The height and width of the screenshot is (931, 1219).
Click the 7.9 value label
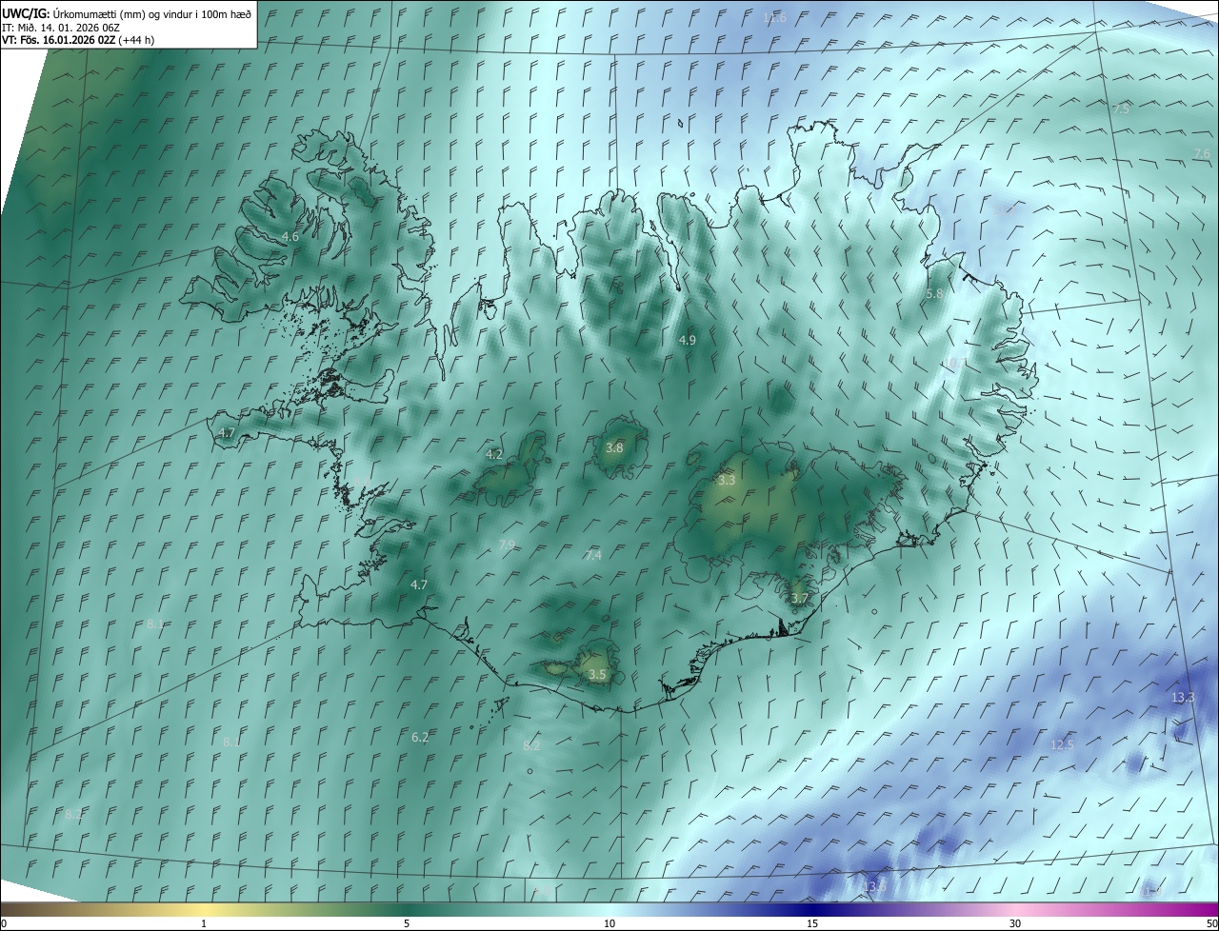pos(507,545)
